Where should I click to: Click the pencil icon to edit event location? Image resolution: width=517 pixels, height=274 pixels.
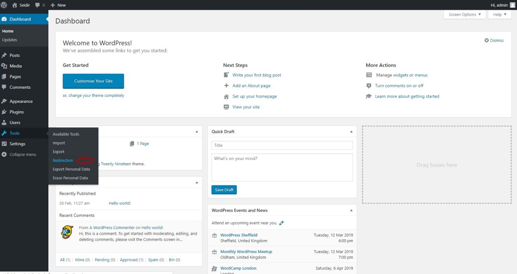click(x=281, y=223)
